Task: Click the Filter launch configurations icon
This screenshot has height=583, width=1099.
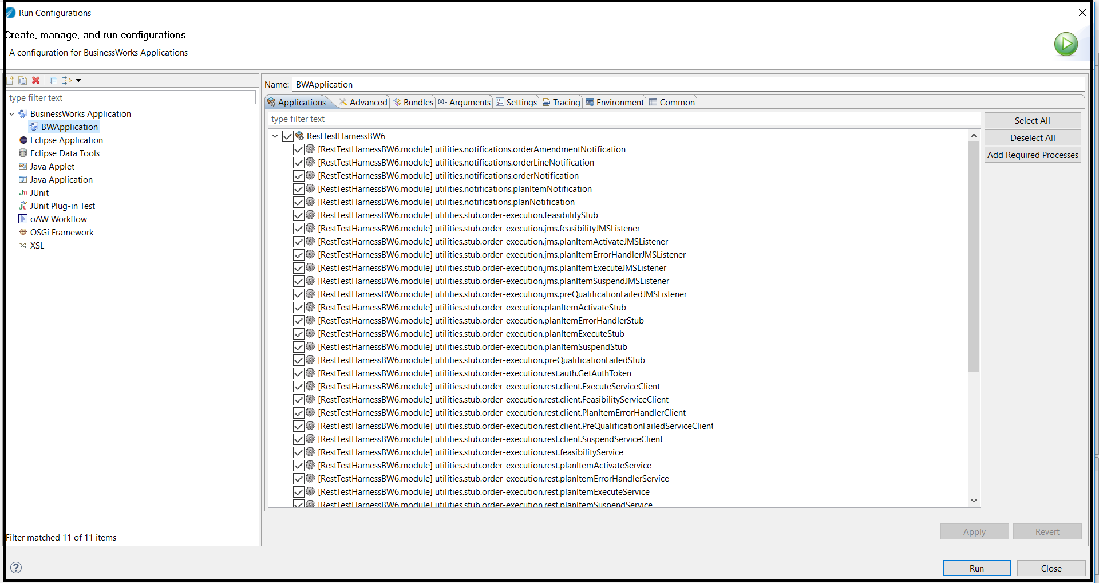Action: pos(67,81)
